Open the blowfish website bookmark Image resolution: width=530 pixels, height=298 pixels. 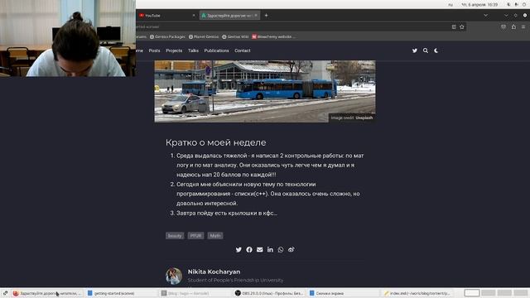click(x=274, y=36)
